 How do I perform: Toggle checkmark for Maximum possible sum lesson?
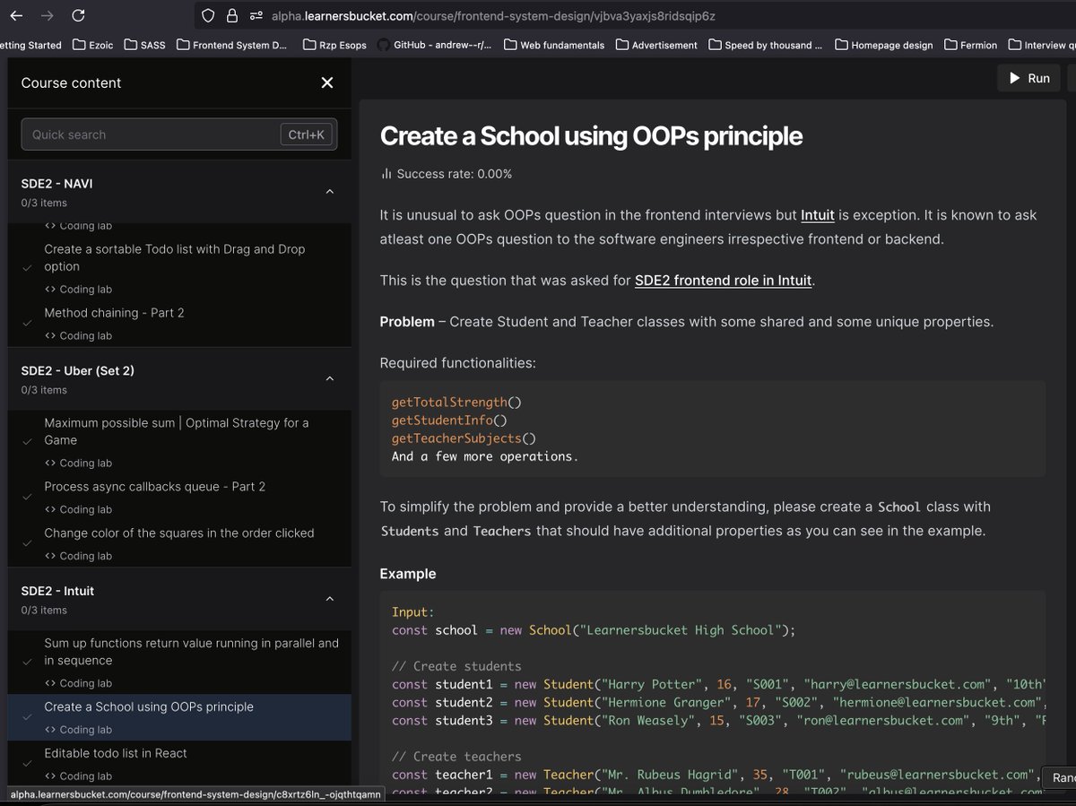pyautogui.click(x=27, y=442)
